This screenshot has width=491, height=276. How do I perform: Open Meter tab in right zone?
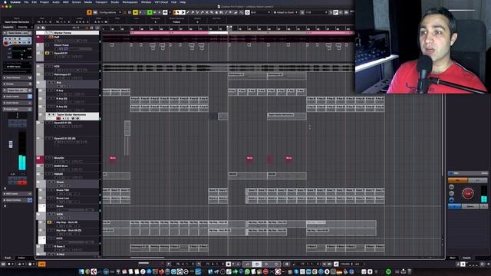[453, 258]
